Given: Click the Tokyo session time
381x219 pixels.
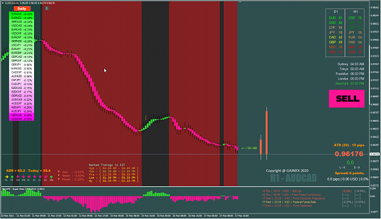Looking at the screenshot, I should [x=352, y=69].
